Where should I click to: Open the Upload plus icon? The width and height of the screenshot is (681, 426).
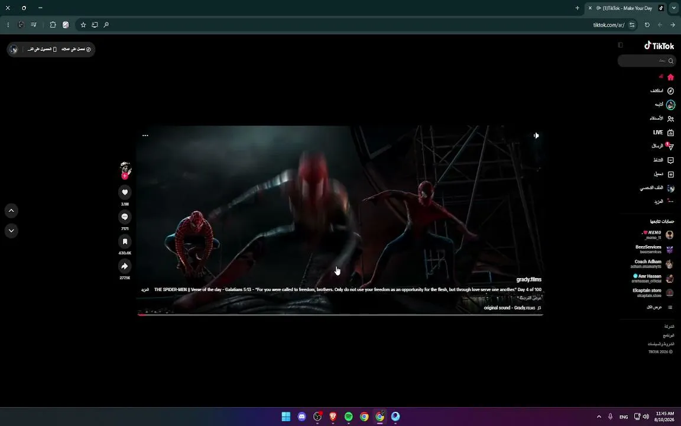pos(670,175)
